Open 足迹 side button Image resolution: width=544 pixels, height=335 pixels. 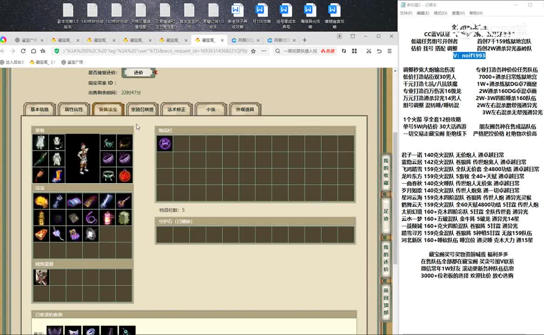point(386,215)
